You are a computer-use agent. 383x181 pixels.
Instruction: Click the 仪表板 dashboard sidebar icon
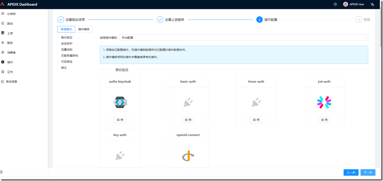click(x=3, y=14)
